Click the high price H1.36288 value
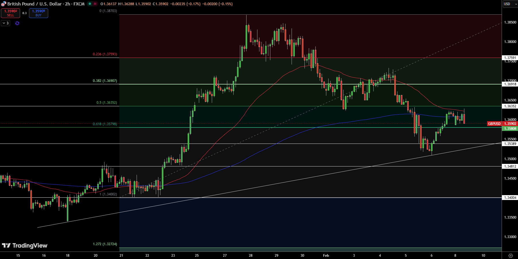This screenshot has width=518, height=259. click(126, 4)
